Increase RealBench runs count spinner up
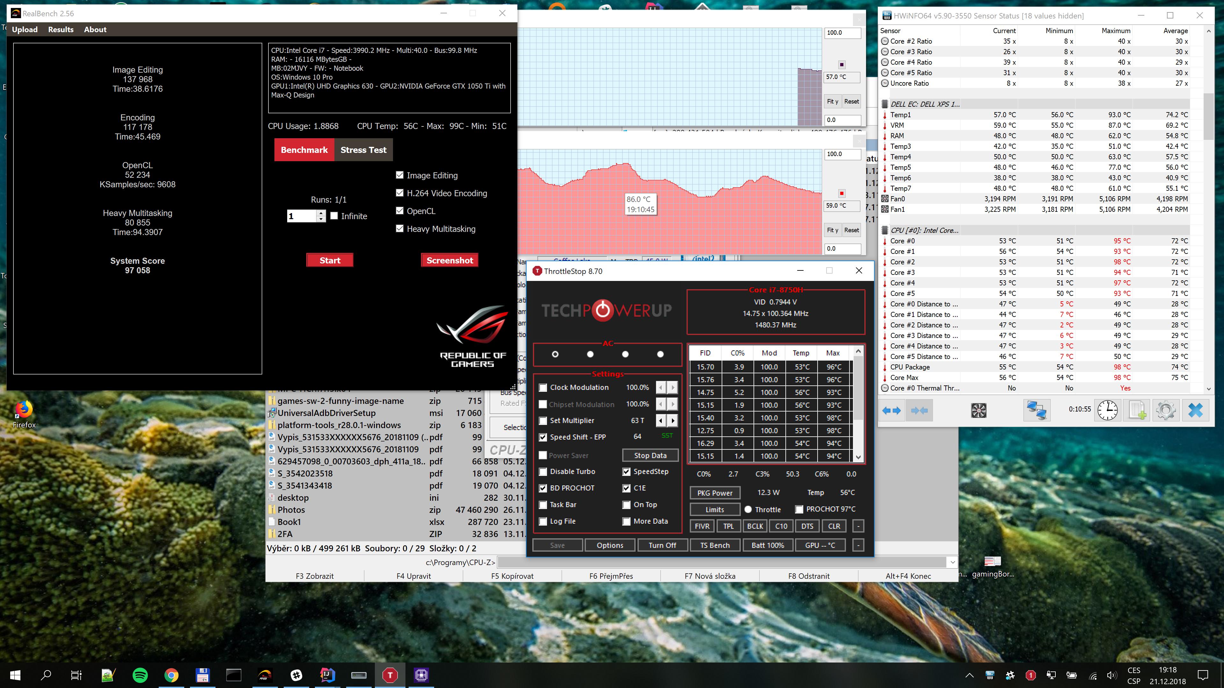The width and height of the screenshot is (1224, 688). 321,213
